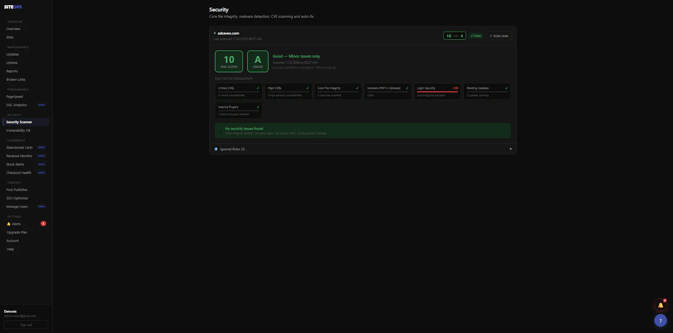Click the red Alerts count badge
673x333 pixels.
coord(43,224)
